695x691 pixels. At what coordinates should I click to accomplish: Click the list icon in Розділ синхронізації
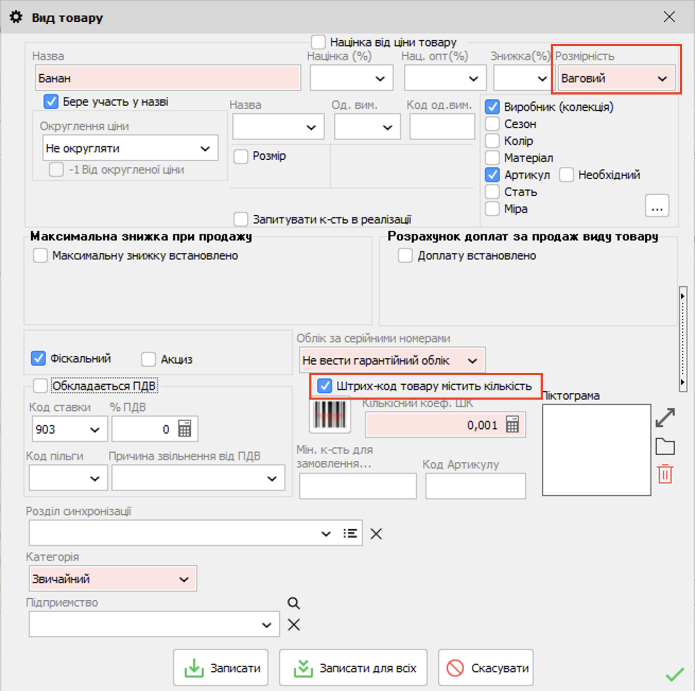tap(350, 533)
